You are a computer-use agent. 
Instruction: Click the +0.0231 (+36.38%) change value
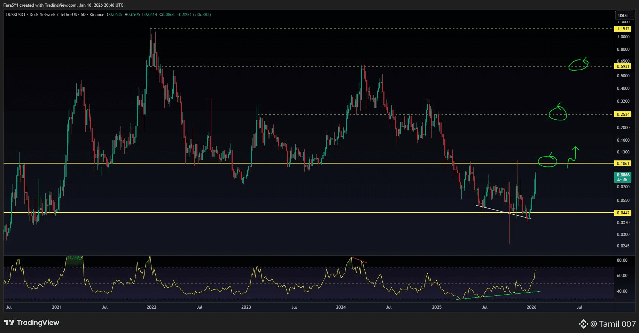click(194, 15)
